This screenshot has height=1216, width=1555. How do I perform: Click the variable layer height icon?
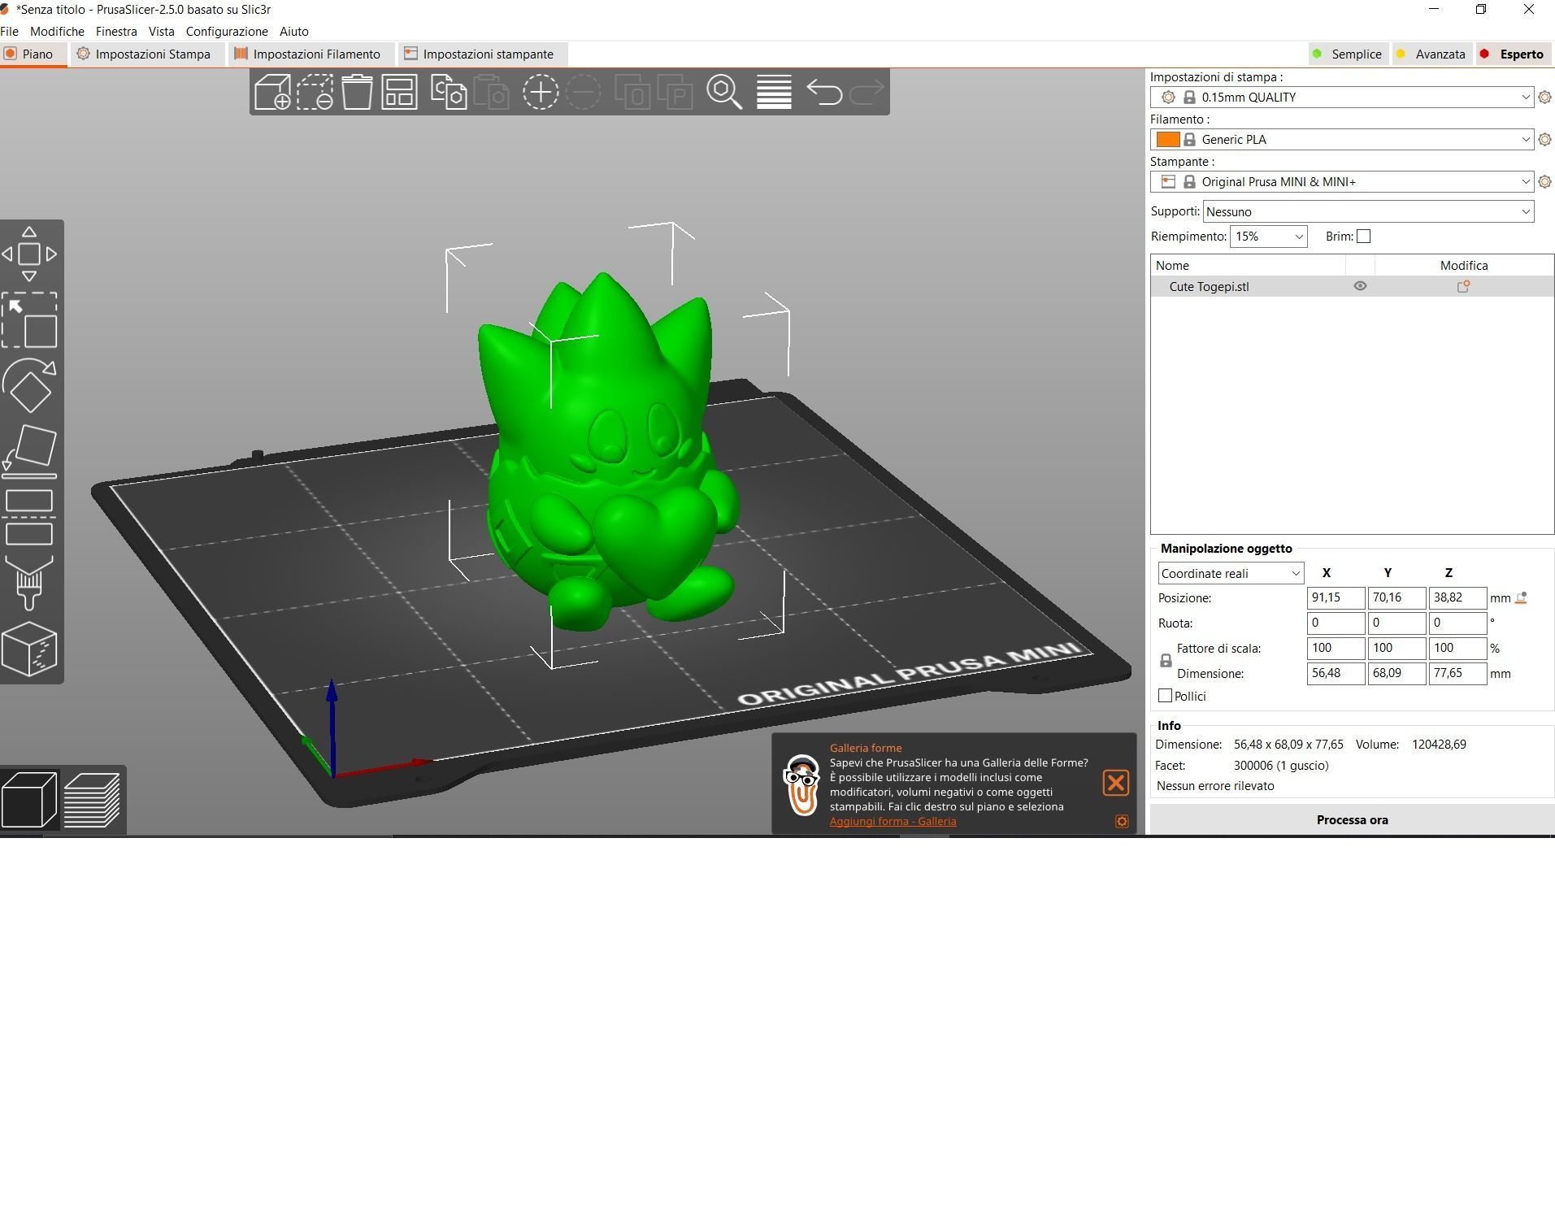(774, 92)
